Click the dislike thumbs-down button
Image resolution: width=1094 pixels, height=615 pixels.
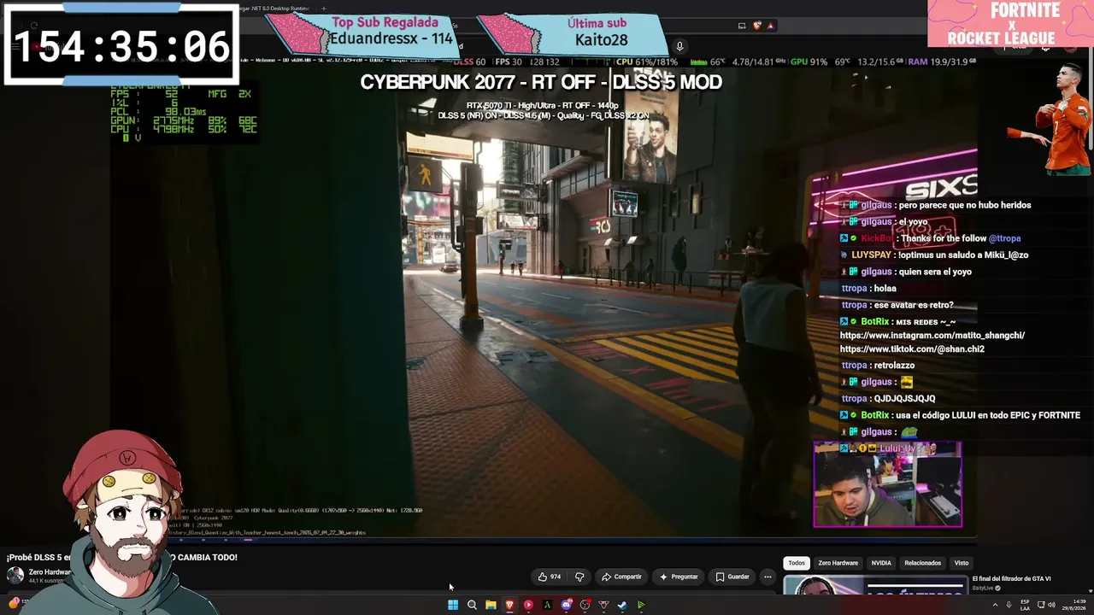579,577
